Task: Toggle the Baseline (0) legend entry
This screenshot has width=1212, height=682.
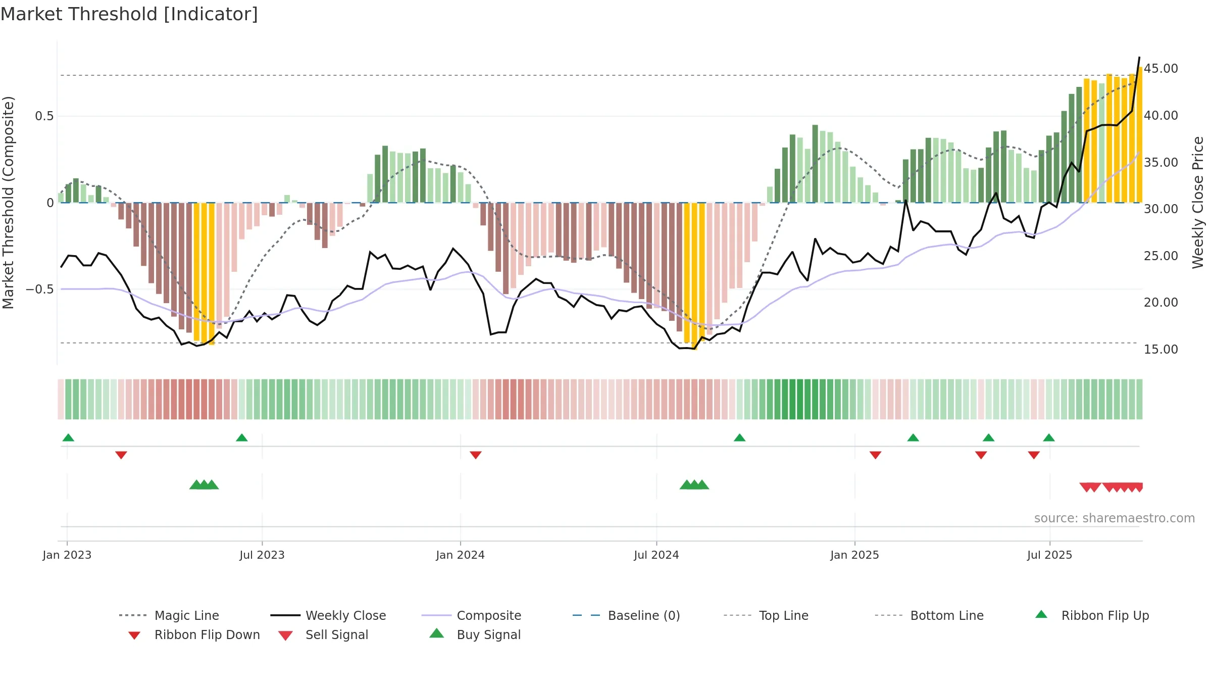Action: (x=626, y=615)
